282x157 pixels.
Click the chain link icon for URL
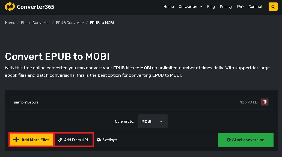60,140
